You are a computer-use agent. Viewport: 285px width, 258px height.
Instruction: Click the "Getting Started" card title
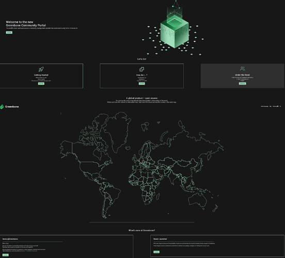click(x=41, y=75)
